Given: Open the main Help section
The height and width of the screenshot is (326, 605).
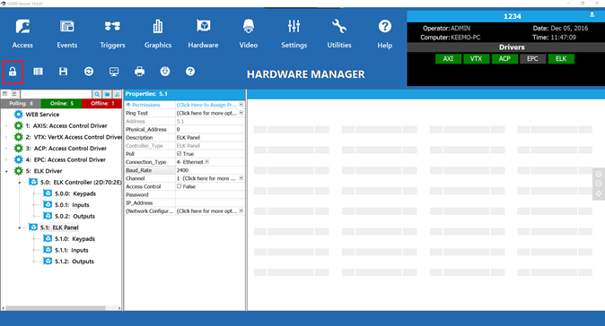Looking at the screenshot, I should (x=385, y=34).
